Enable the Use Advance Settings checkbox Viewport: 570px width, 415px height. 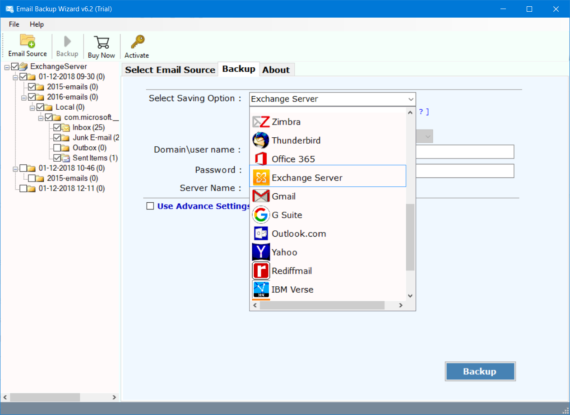(x=150, y=206)
